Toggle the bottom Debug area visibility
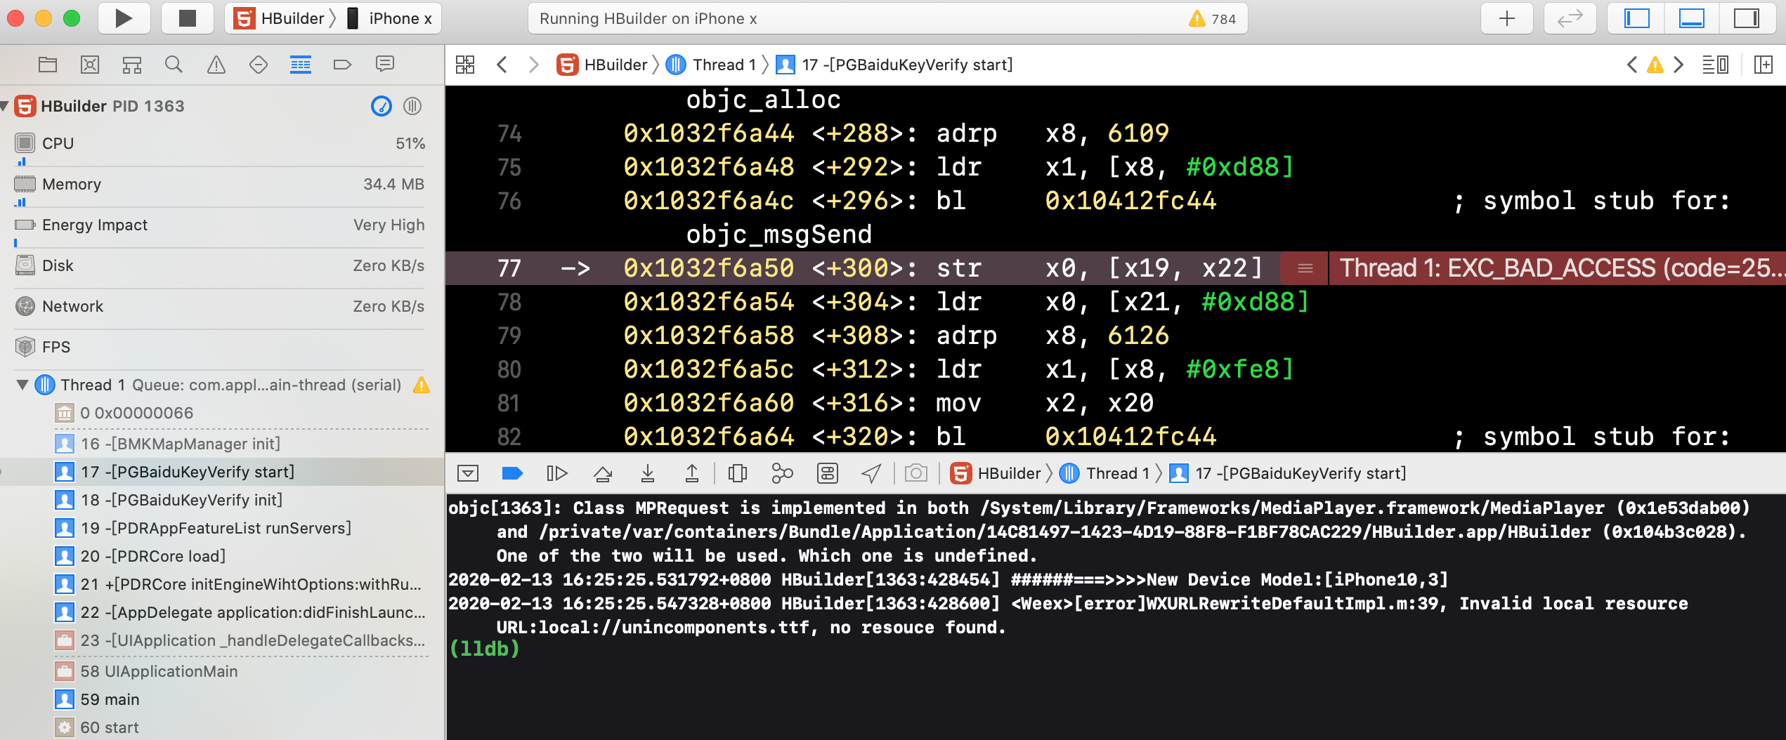This screenshot has width=1786, height=740. [1691, 18]
